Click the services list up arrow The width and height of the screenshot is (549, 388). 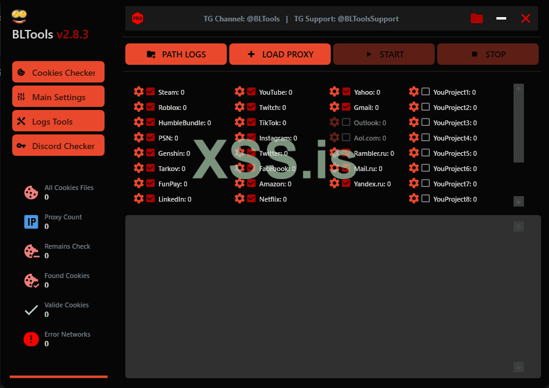[x=518, y=89]
